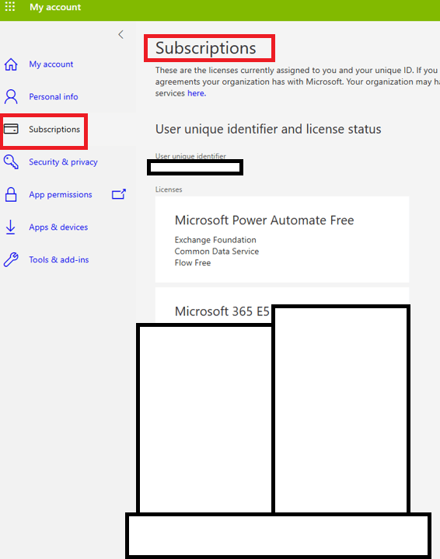Click the 'Microsoft 365 E5' license title

pos(222,311)
